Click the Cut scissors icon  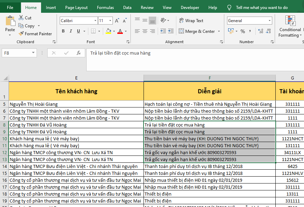(21, 18)
